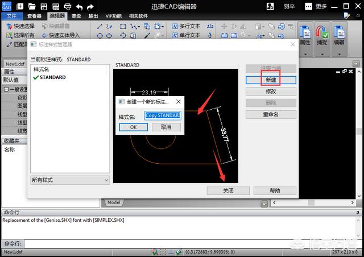Image resolution: width=364 pixels, height=257 pixels.
Task: Click OK in the new style dialog
Action: click(x=134, y=127)
